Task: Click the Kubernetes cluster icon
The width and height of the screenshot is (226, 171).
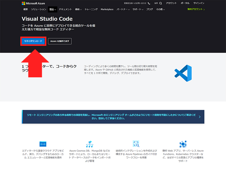Action: pos(183,144)
